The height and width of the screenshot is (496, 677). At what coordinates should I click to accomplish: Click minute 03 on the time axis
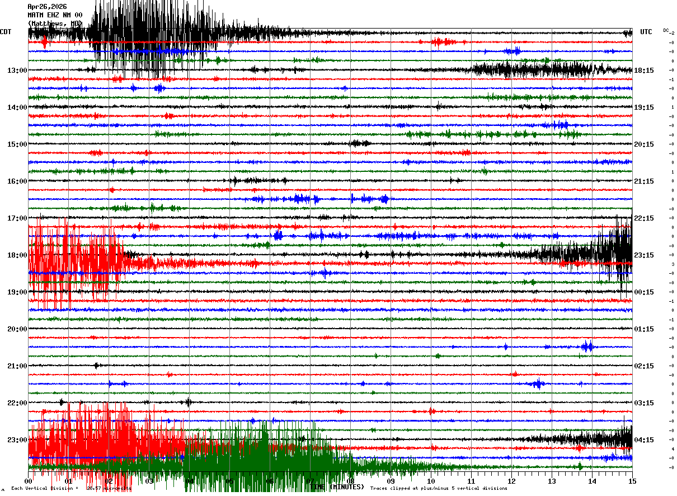[x=149, y=481]
